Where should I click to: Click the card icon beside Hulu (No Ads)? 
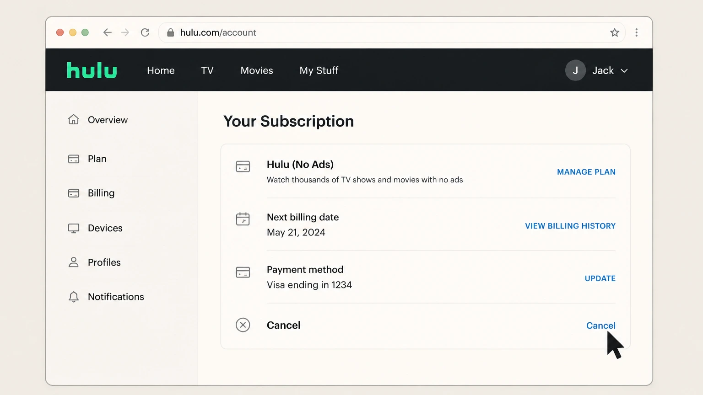coord(243,166)
